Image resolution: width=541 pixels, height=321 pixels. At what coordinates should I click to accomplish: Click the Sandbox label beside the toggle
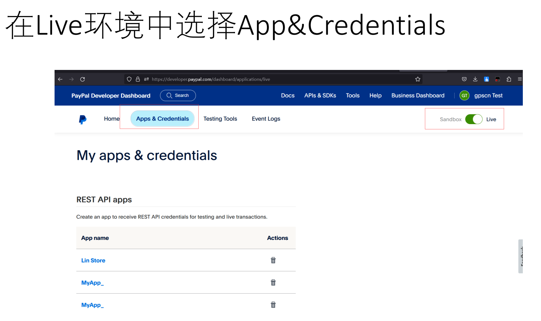tap(450, 119)
